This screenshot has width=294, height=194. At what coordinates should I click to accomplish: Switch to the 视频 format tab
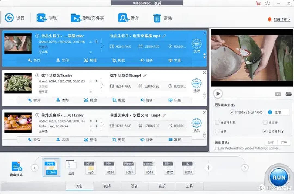pos(107,186)
